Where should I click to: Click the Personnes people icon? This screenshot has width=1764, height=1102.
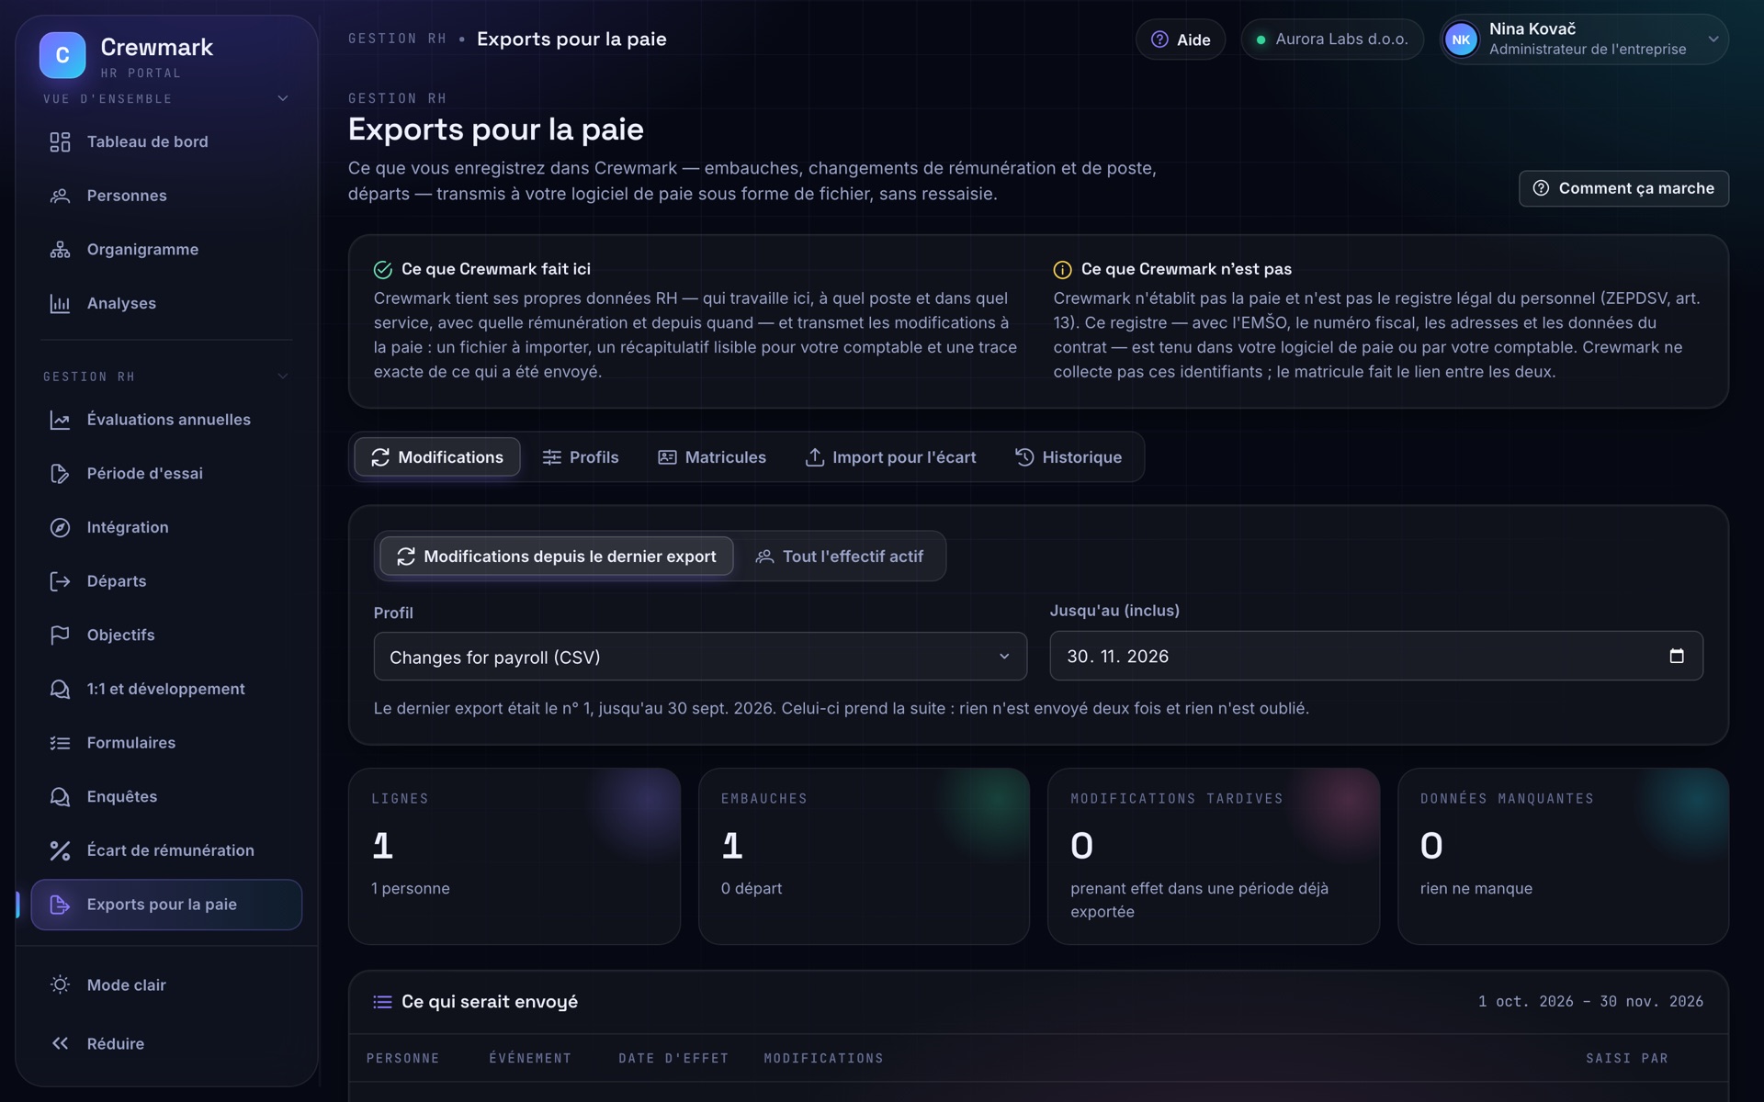click(60, 196)
